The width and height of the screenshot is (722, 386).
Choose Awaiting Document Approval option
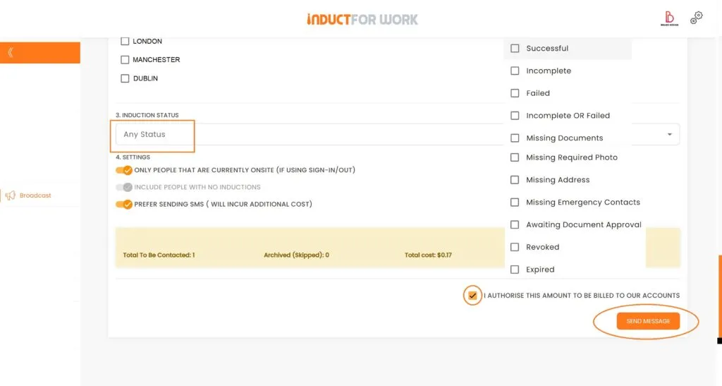tap(515, 225)
